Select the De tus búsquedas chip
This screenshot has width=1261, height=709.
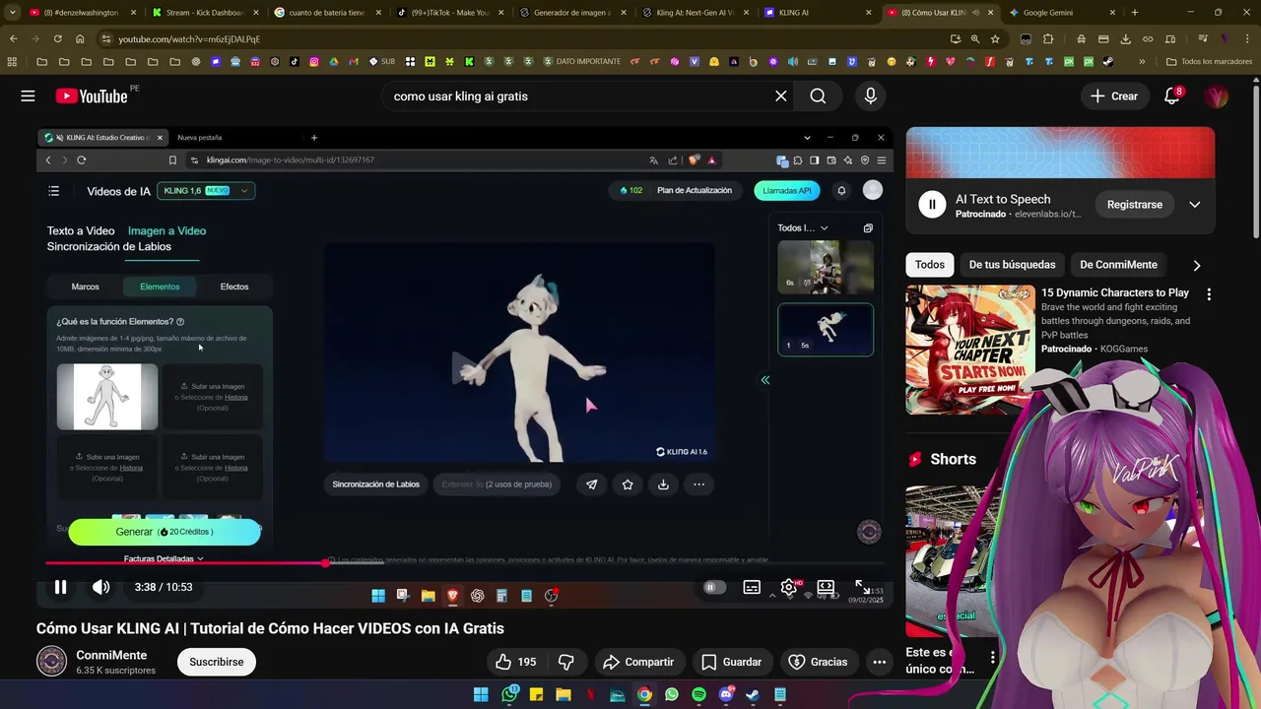pyautogui.click(x=1012, y=264)
